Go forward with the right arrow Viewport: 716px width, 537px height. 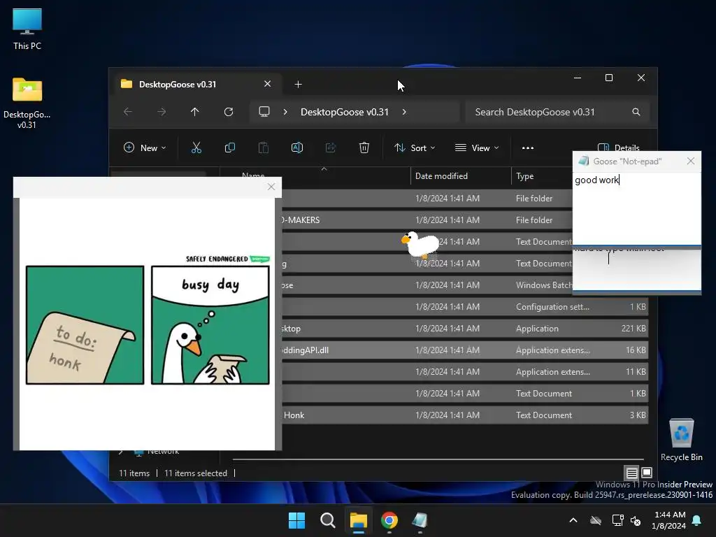162,112
